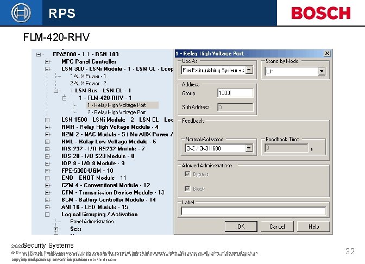Expand the FPE-5000-UGM node
Screen dimensions: 365x264
(47, 171)
